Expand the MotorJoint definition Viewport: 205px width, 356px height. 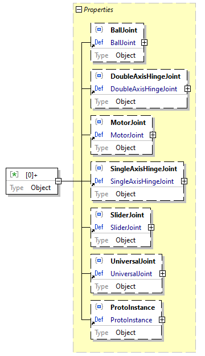point(153,135)
